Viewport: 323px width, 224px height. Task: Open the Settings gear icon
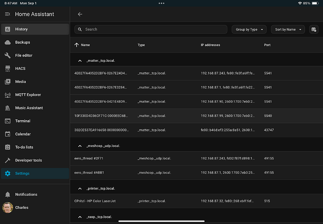[x=7, y=173]
